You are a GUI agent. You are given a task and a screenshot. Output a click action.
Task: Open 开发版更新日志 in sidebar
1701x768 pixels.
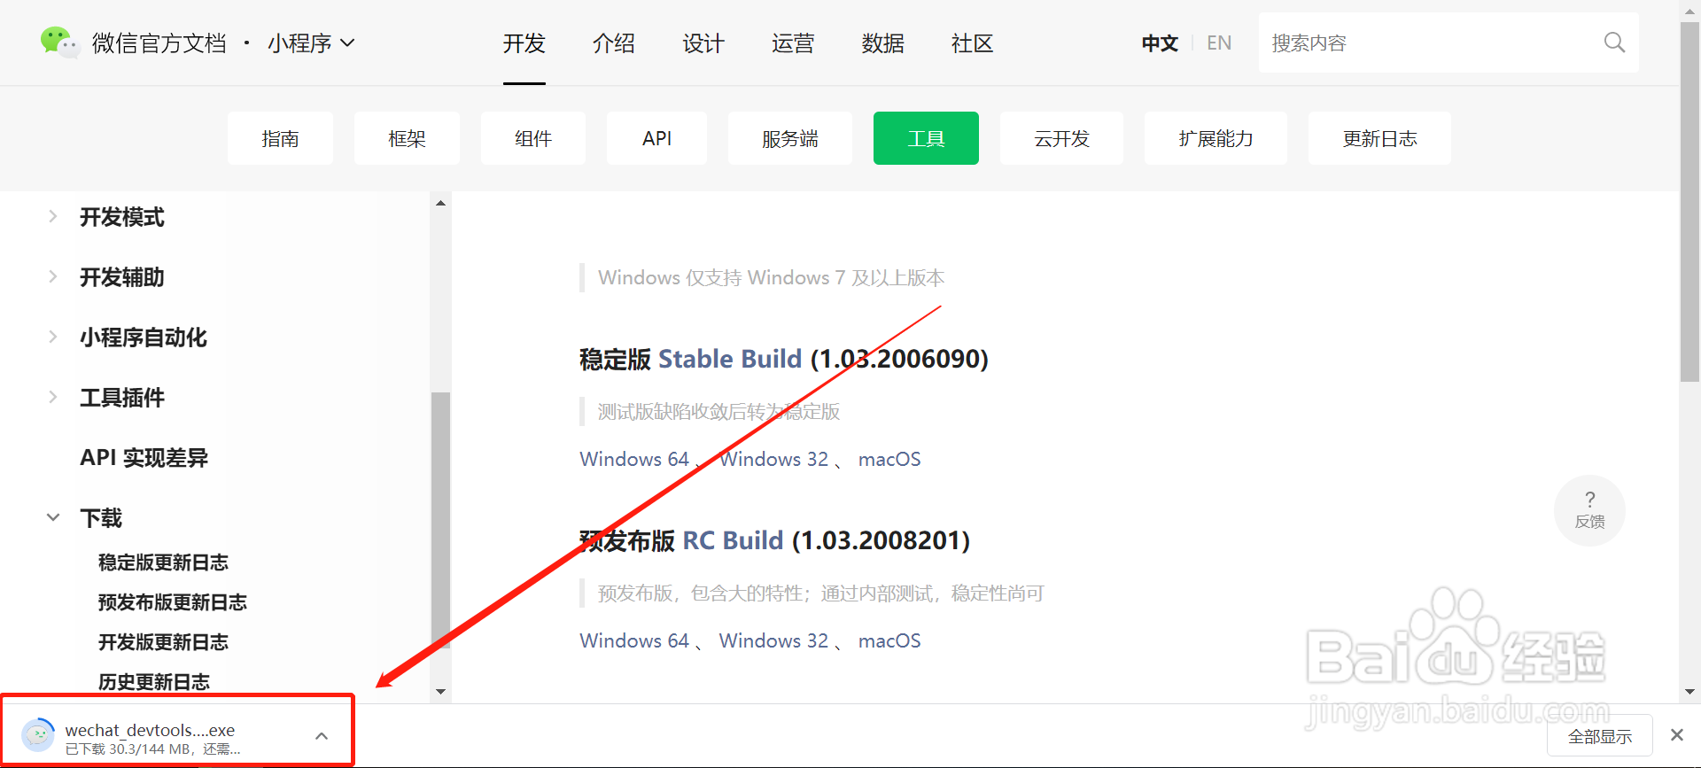point(163,642)
